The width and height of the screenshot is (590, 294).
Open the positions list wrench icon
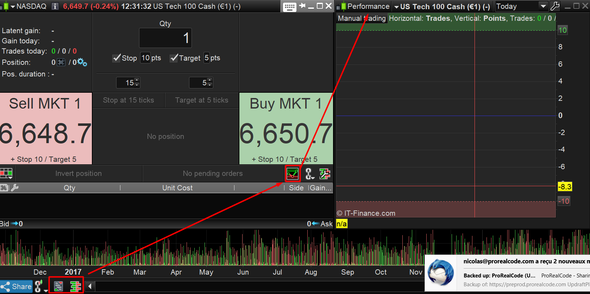coord(14,188)
